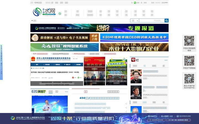Open the 国家发展和改革委员会 notice slide
Viewport: 199px width, 124px height.
tap(57, 71)
